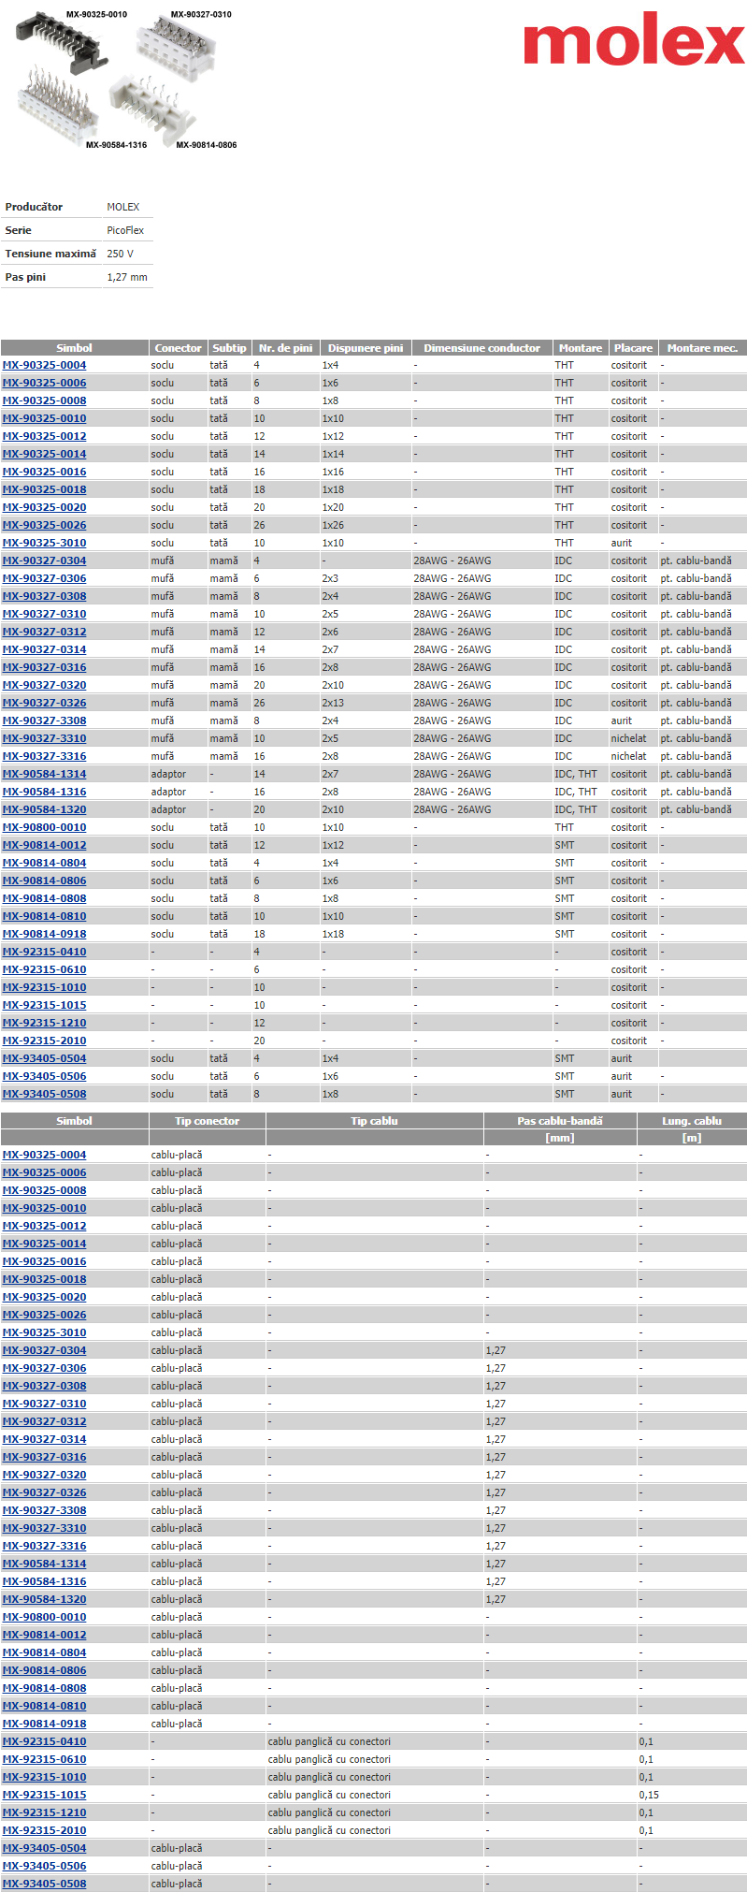Open MX-92315-1015 link in the first table
Viewport: 747px width, 1892px height.
(44, 1005)
